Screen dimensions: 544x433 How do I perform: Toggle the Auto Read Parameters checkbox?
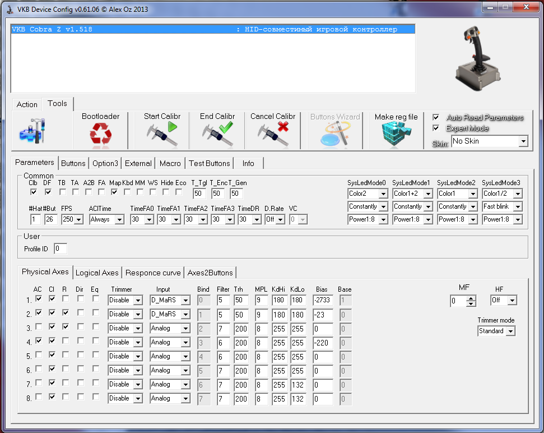tap(436, 117)
